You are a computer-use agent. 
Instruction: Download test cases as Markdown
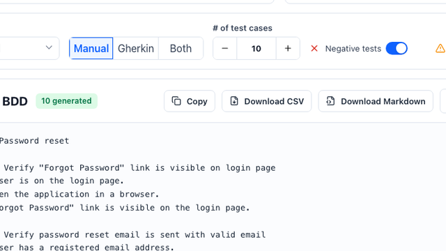tap(376, 101)
